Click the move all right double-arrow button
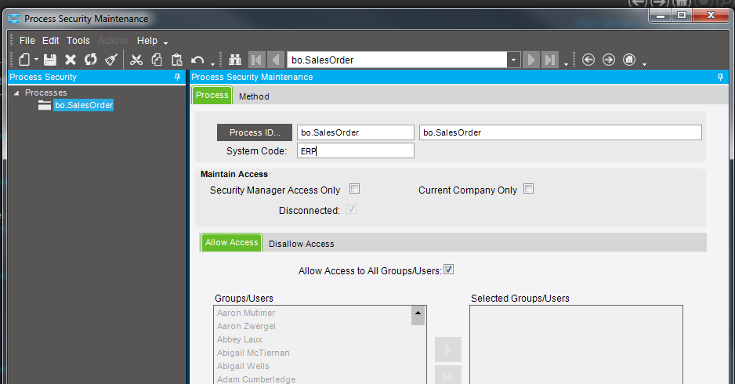Screen dimensions: 735x384 coord(448,375)
